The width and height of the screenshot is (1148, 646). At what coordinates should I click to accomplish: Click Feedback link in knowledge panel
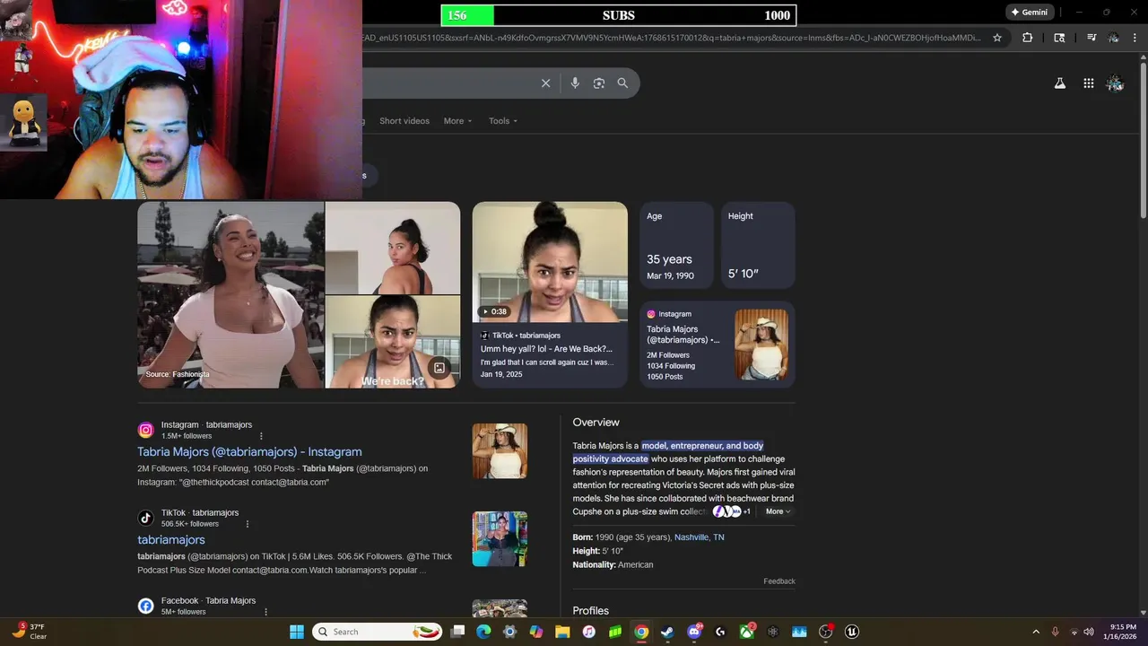pyautogui.click(x=779, y=581)
